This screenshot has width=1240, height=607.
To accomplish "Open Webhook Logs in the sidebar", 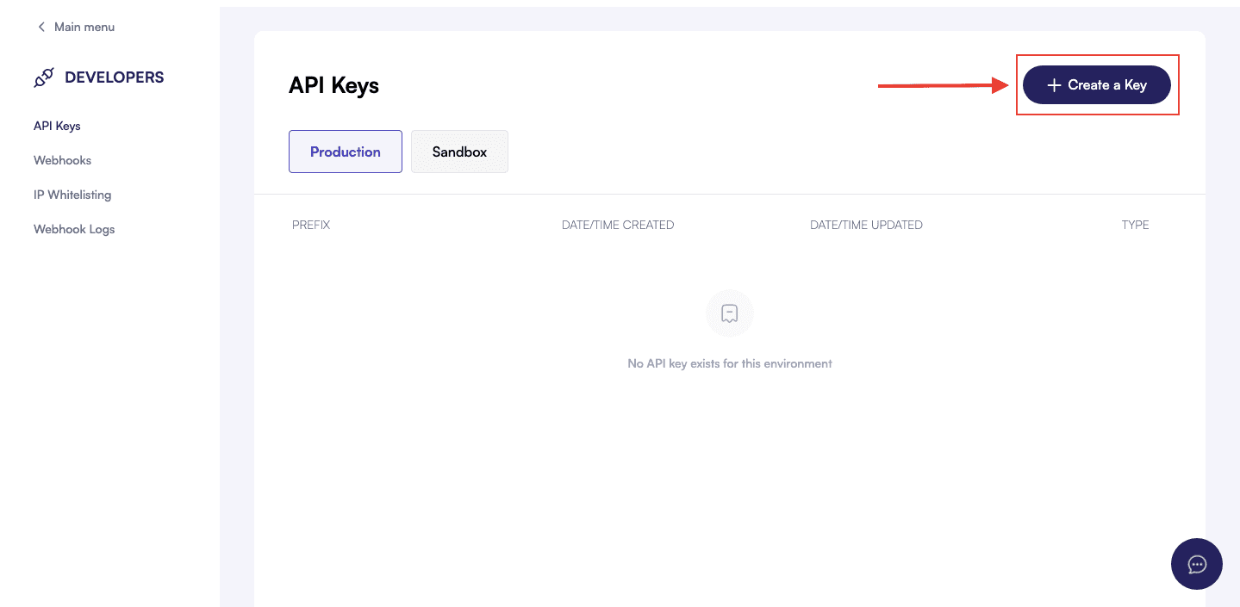I will 74,229.
